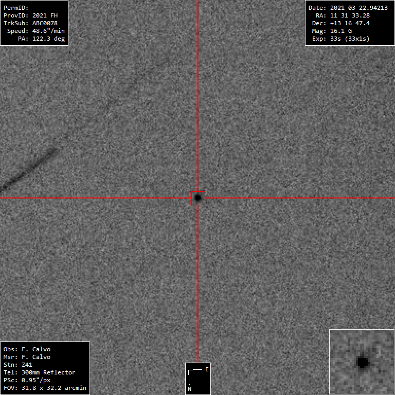
Task: Click the zoomed asteroid inset thumbnail
Action: tap(362, 362)
